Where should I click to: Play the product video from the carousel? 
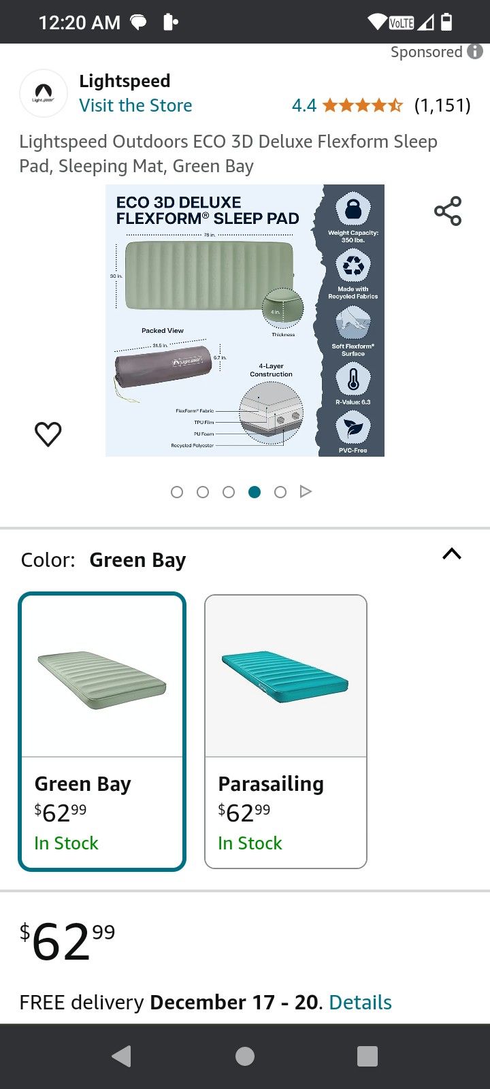[x=306, y=491]
